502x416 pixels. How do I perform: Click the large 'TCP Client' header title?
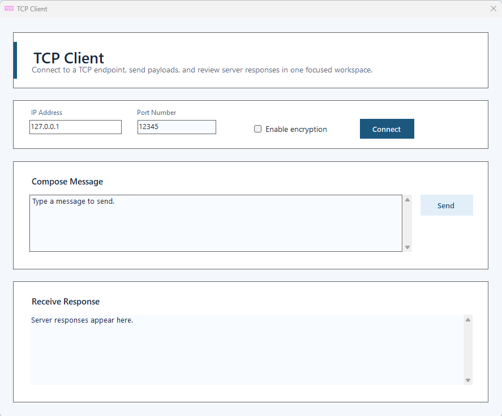pyautogui.click(x=69, y=58)
